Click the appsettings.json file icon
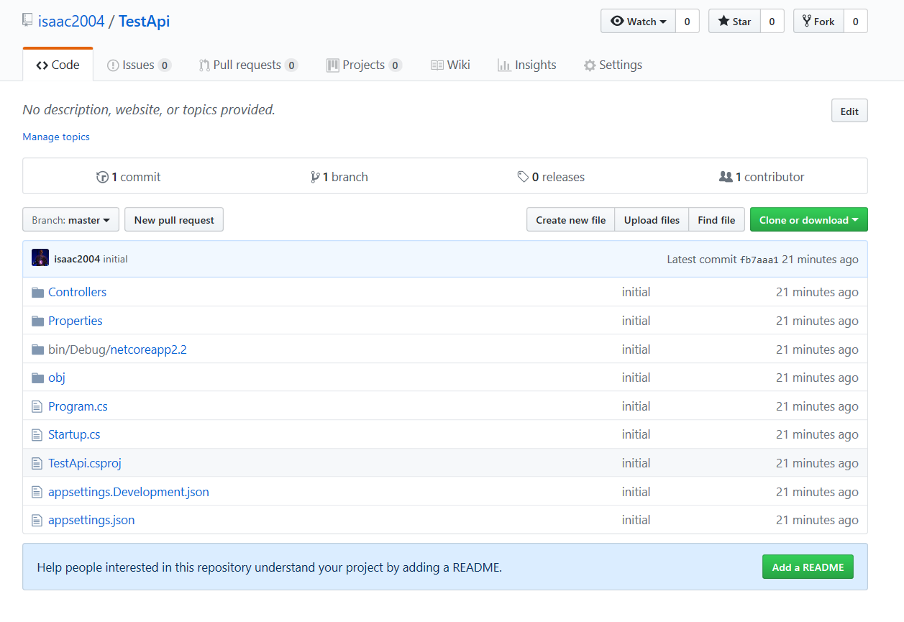The image size is (904, 622). 37,520
